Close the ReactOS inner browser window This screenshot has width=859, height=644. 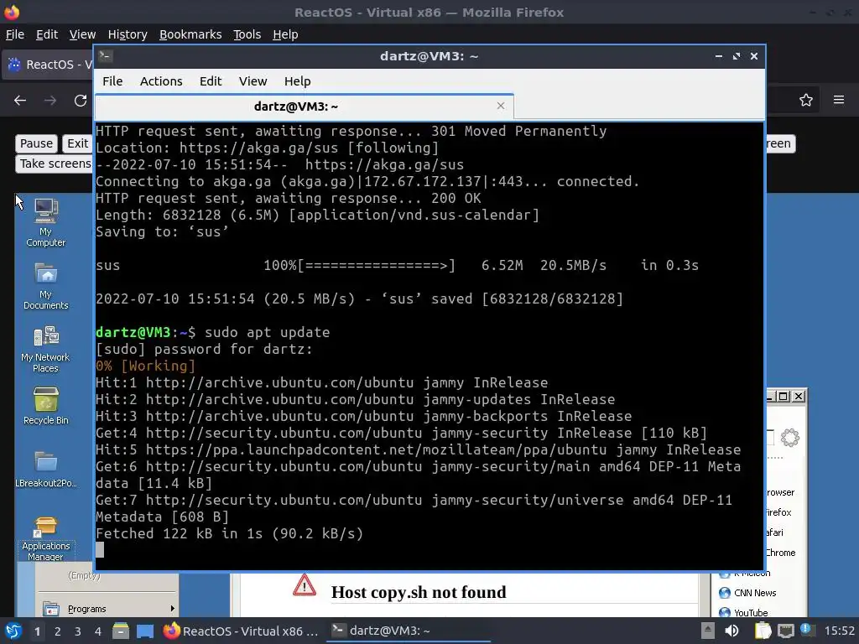click(x=799, y=396)
